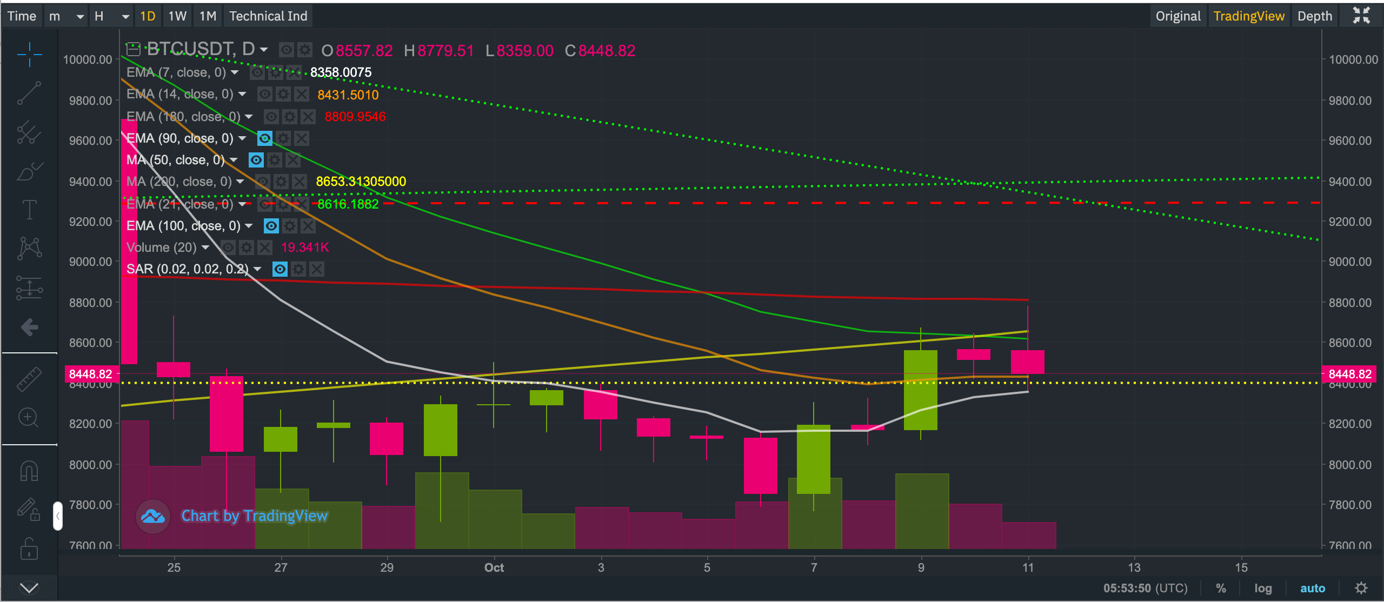Open the minutes interval dropdown

click(66, 16)
